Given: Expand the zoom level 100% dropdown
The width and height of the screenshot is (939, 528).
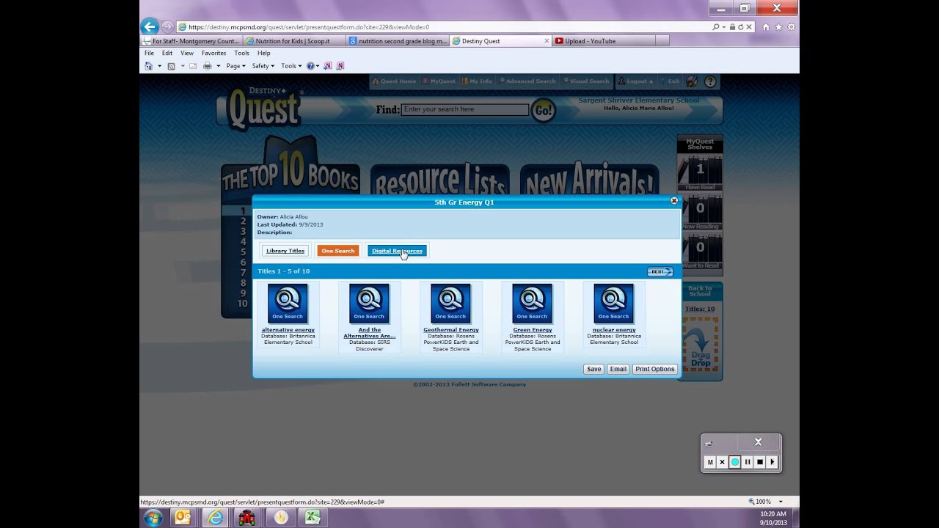Looking at the screenshot, I should coord(781,502).
